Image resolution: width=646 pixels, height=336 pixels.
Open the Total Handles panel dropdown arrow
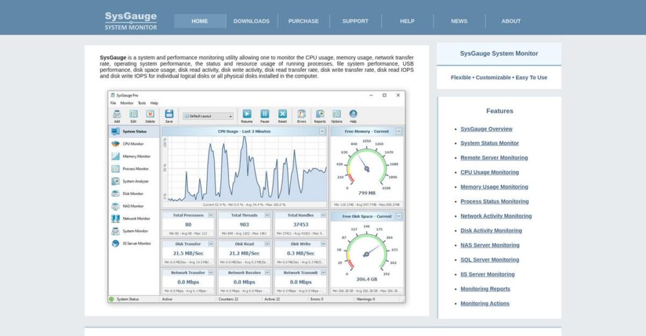pyautogui.click(x=324, y=215)
